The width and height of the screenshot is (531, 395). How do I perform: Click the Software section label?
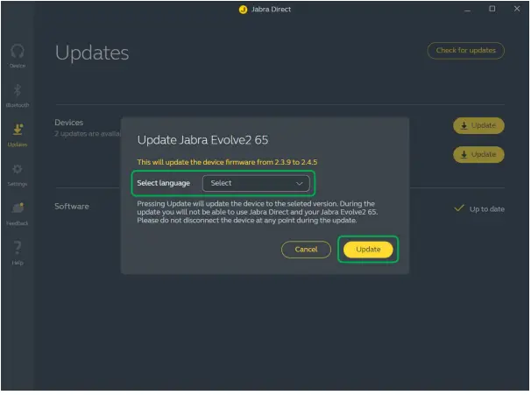(x=72, y=207)
